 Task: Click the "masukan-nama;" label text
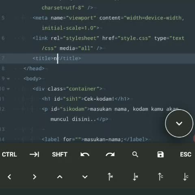[104, 139]
